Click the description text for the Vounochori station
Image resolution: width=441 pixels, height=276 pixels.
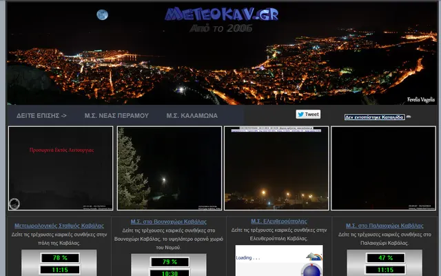168,239
